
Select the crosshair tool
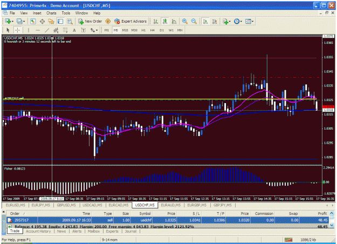click(x=17, y=30)
